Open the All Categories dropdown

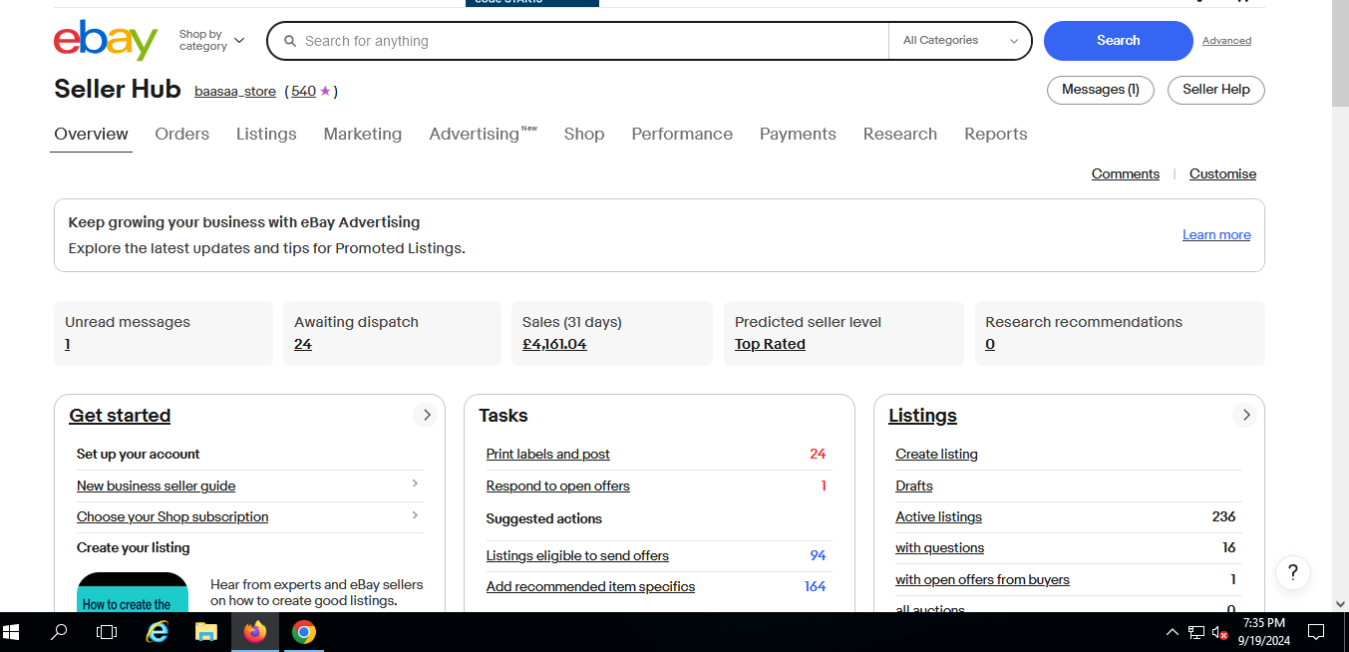(x=960, y=41)
